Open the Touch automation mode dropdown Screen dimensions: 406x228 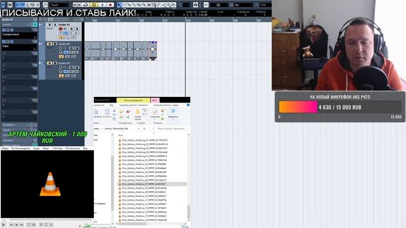point(59,4)
